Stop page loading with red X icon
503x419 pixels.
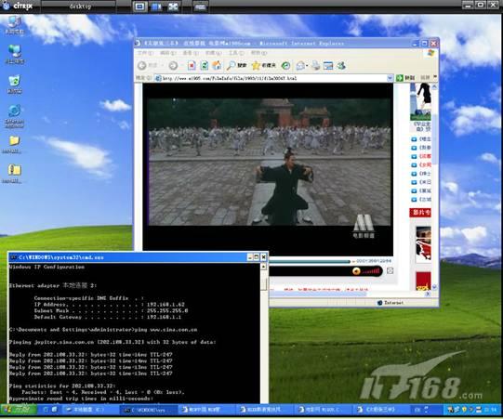tap(192, 65)
